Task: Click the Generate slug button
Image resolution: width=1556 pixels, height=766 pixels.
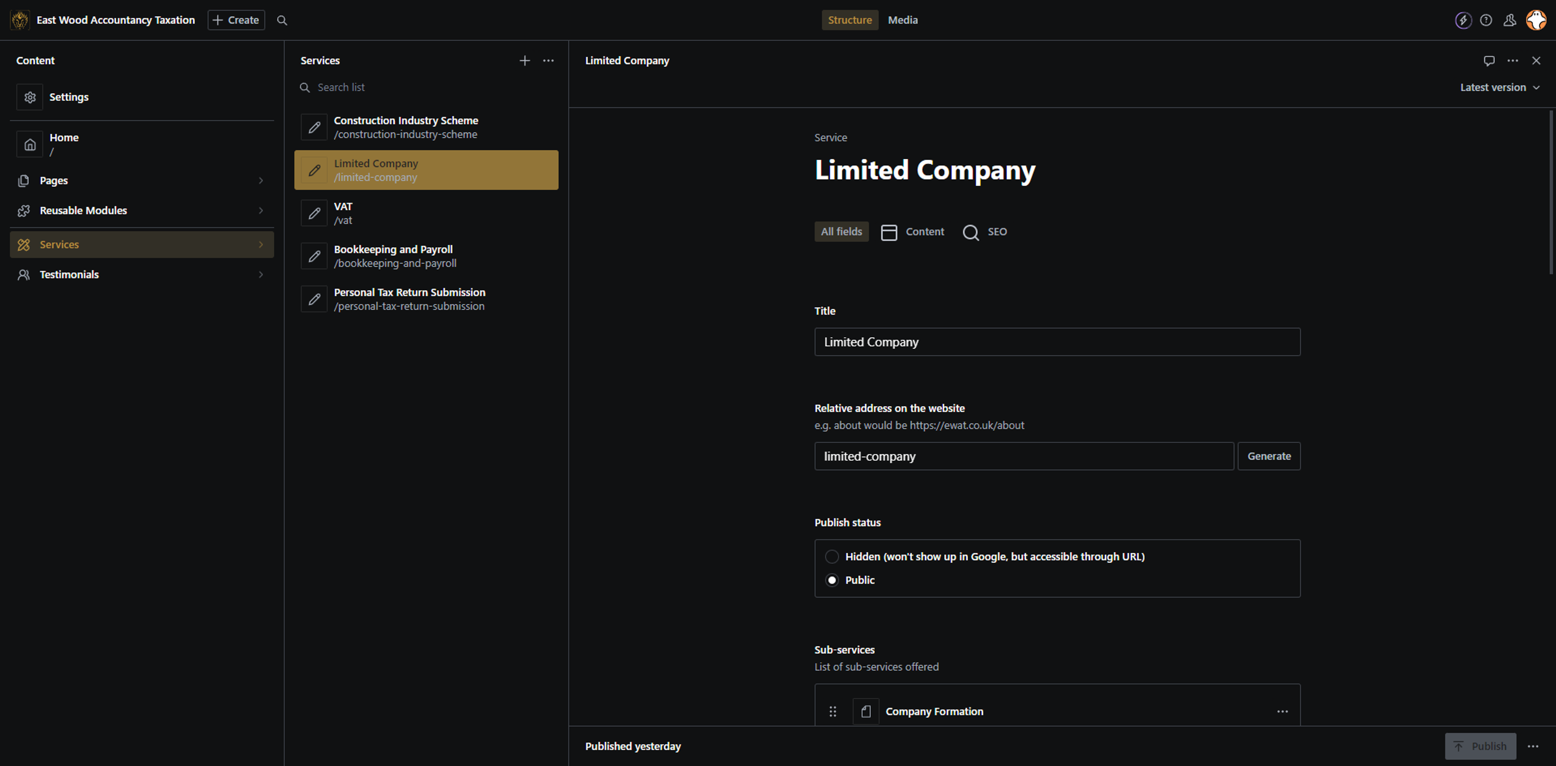Action: point(1268,456)
